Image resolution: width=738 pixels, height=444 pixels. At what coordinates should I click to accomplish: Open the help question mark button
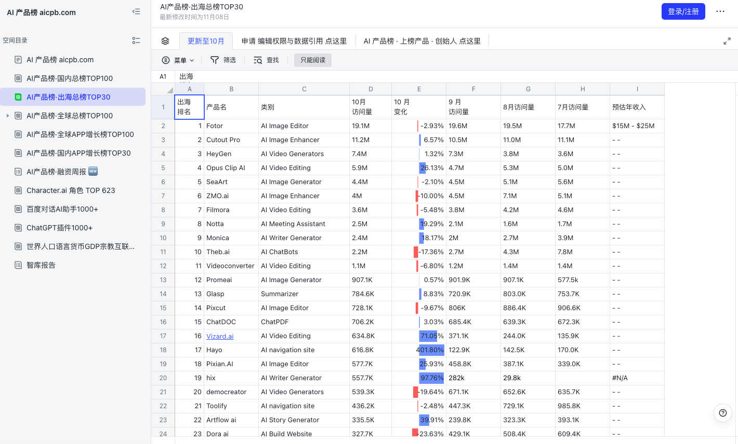(723, 413)
